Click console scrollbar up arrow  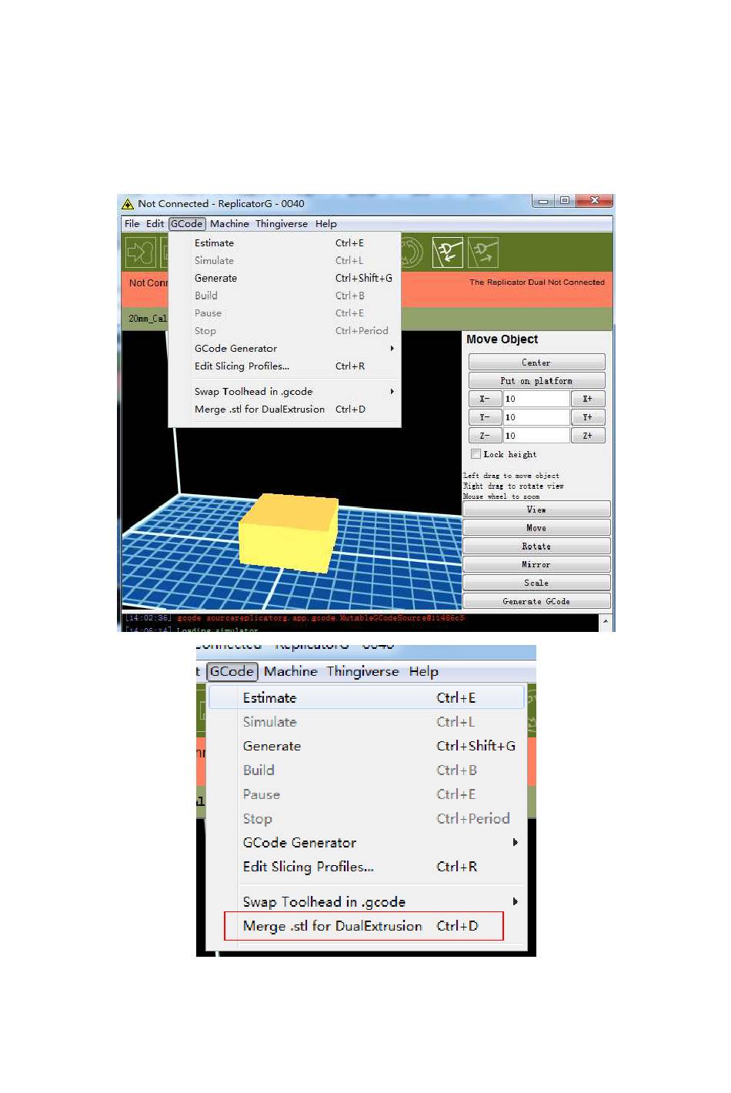pos(606,621)
